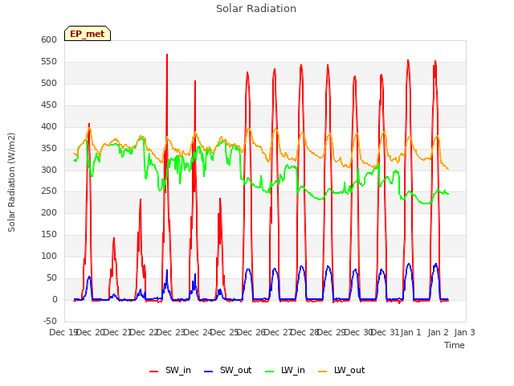Screen dimensions: 514x386
Task: Click the SW_in peak on Jan 1
Action: [408, 61]
